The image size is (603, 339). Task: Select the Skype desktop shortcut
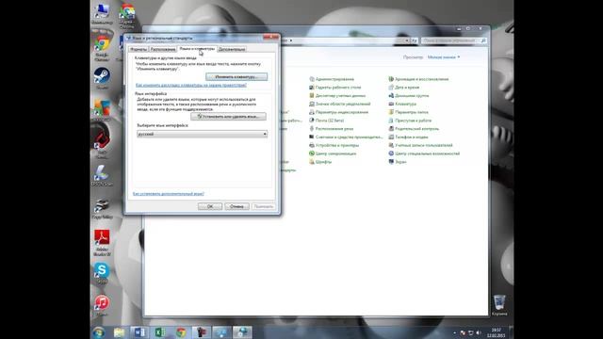tap(102, 273)
